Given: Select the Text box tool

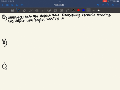Looking at the screenshot, I should click(61, 10).
